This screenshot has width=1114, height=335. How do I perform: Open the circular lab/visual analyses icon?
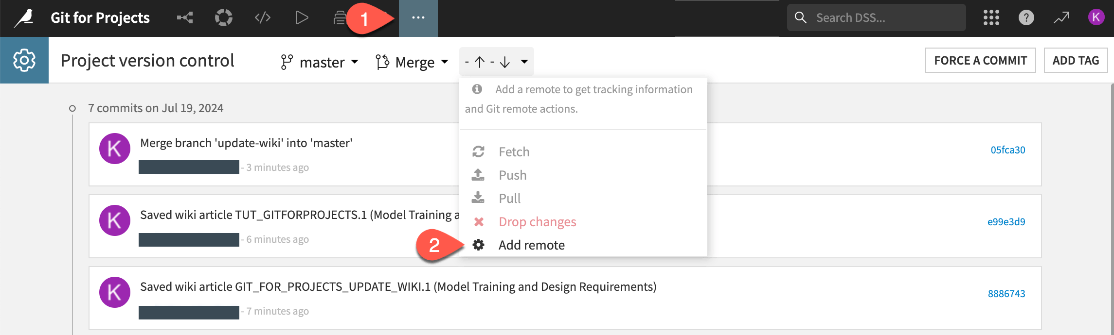pyautogui.click(x=224, y=18)
